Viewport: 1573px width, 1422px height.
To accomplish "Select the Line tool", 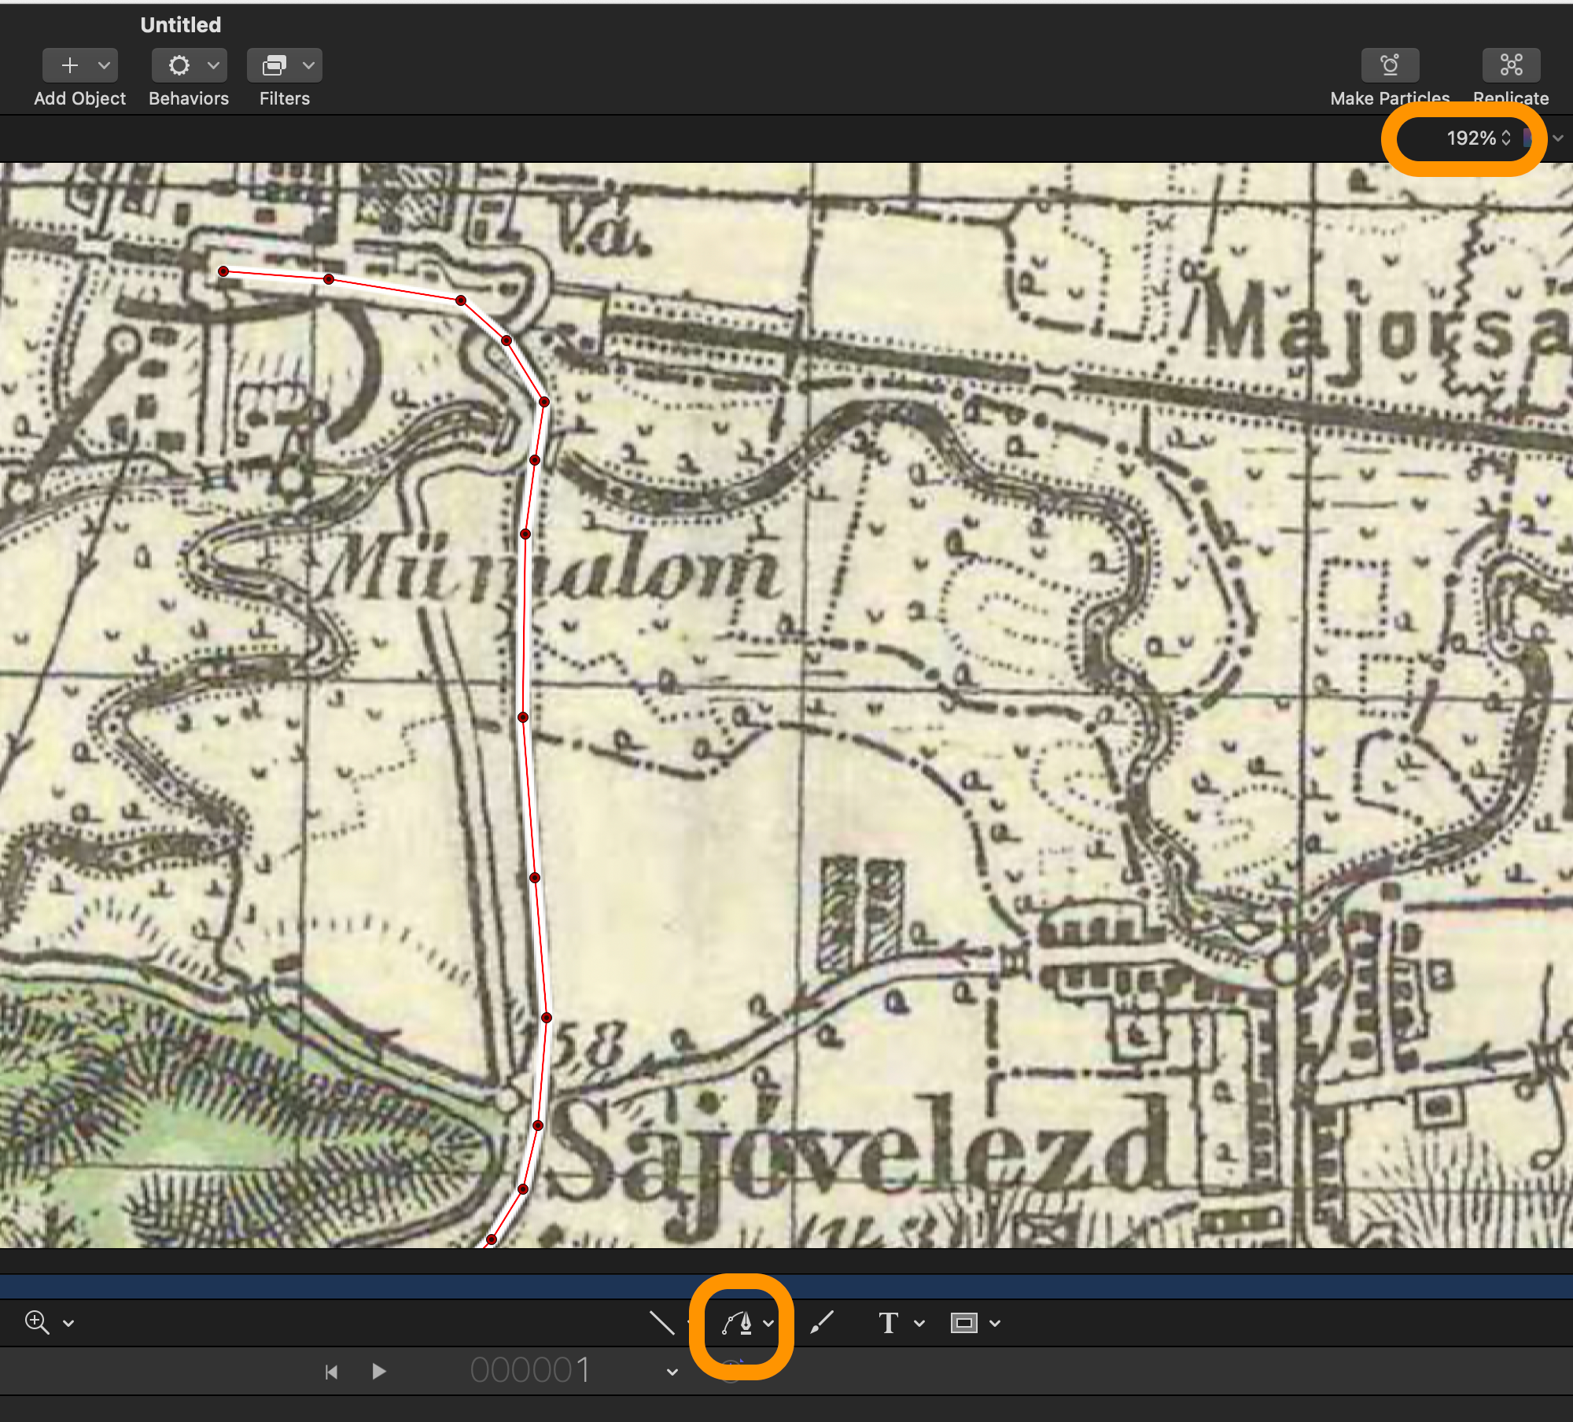I will (x=661, y=1324).
